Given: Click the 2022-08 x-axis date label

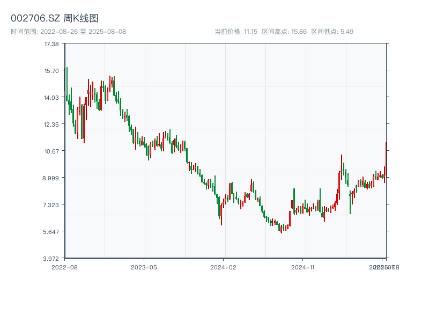Looking at the screenshot, I should click(x=64, y=267).
